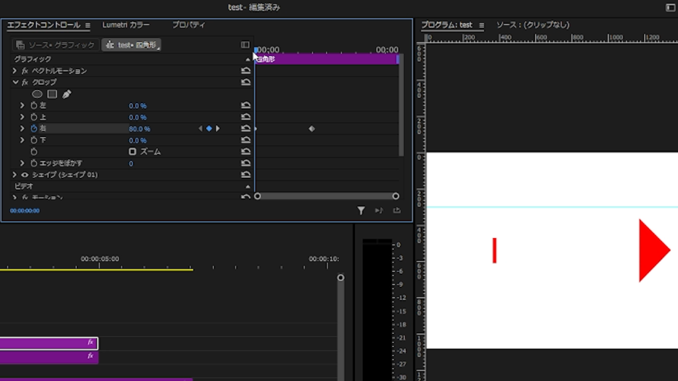This screenshot has height=381, width=678.
Task: Toggle animation stopwatch for 下
Action: (34, 140)
